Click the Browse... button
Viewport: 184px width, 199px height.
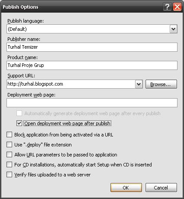(x=161, y=84)
